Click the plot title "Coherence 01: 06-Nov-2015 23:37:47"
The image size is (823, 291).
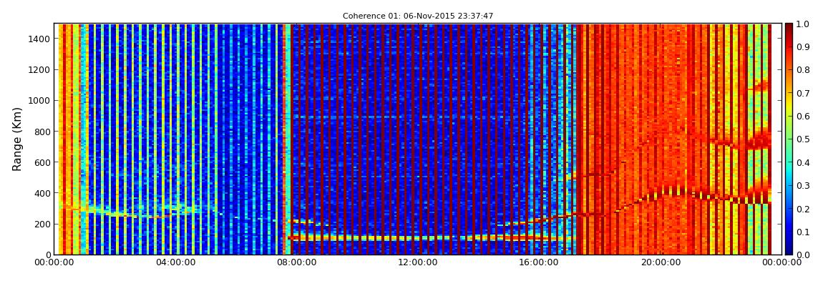tap(418, 16)
